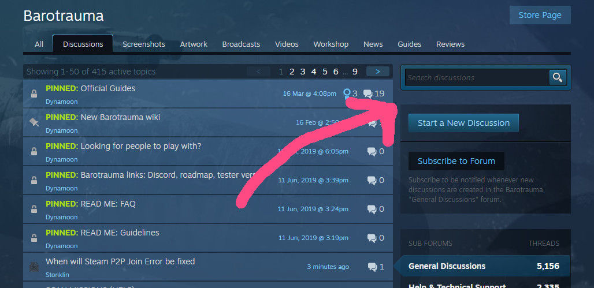Switch to the Screenshots tab
The height and width of the screenshot is (288, 594).
point(143,44)
